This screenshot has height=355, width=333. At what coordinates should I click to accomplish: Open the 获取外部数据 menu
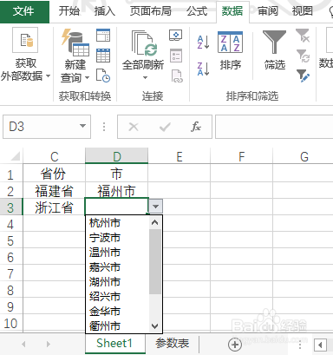pos(25,55)
